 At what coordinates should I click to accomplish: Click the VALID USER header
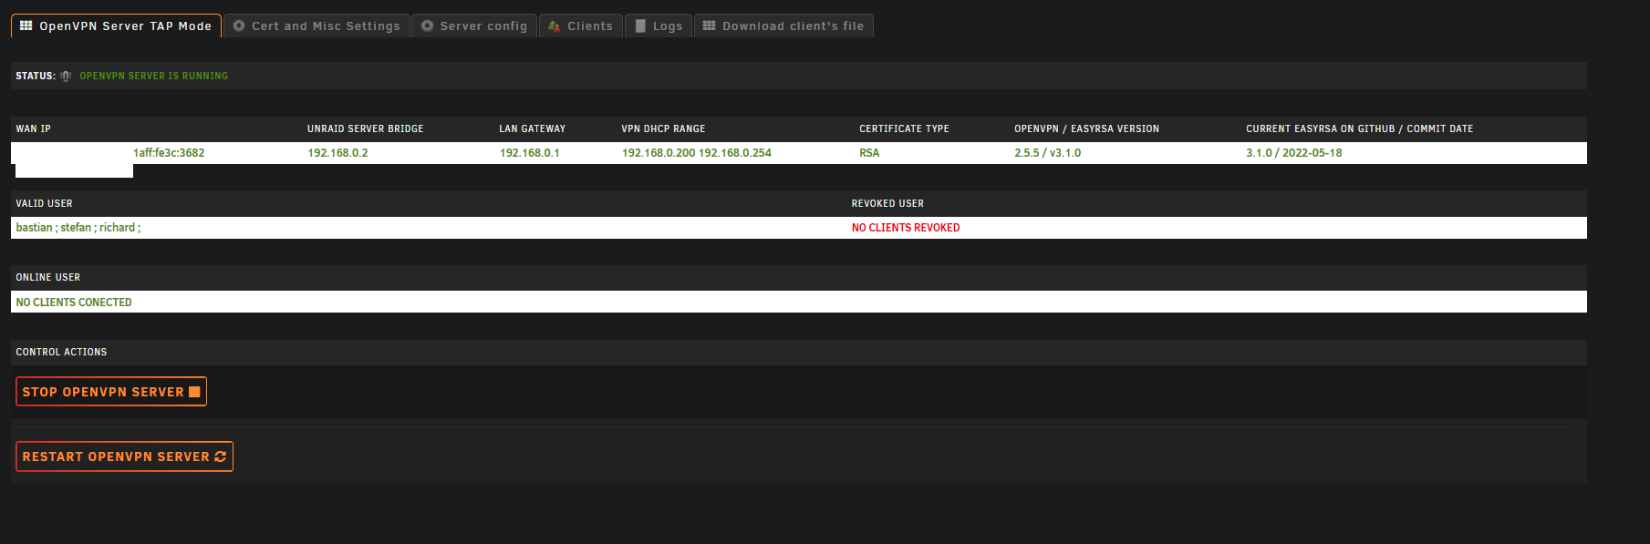(x=44, y=203)
